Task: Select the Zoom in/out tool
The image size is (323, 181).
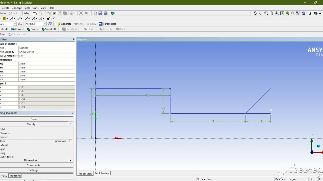Action: 266,13
